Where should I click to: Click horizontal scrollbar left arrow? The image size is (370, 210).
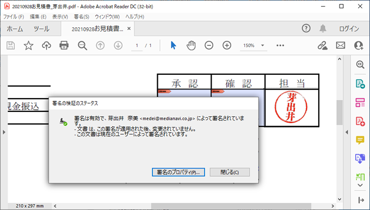pyautogui.click(x=55, y=206)
